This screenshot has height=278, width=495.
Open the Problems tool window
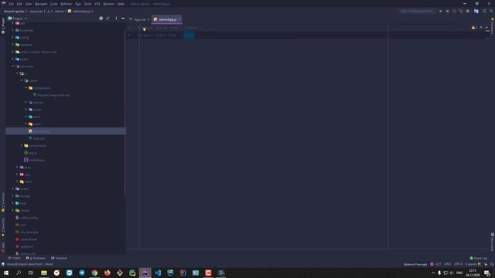click(36, 259)
